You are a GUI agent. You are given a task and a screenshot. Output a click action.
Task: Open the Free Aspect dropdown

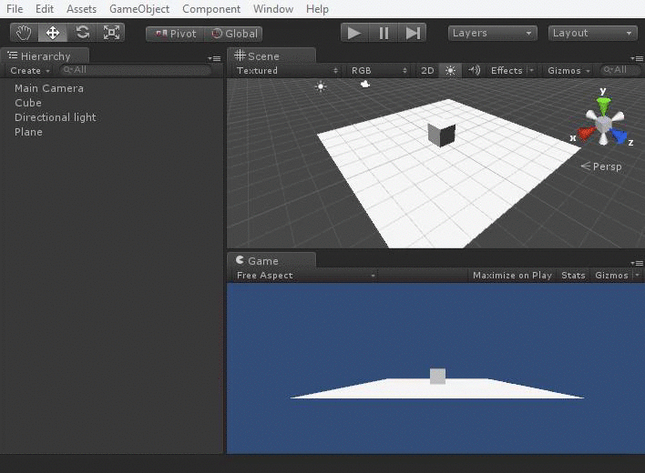pyautogui.click(x=305, y=276)
